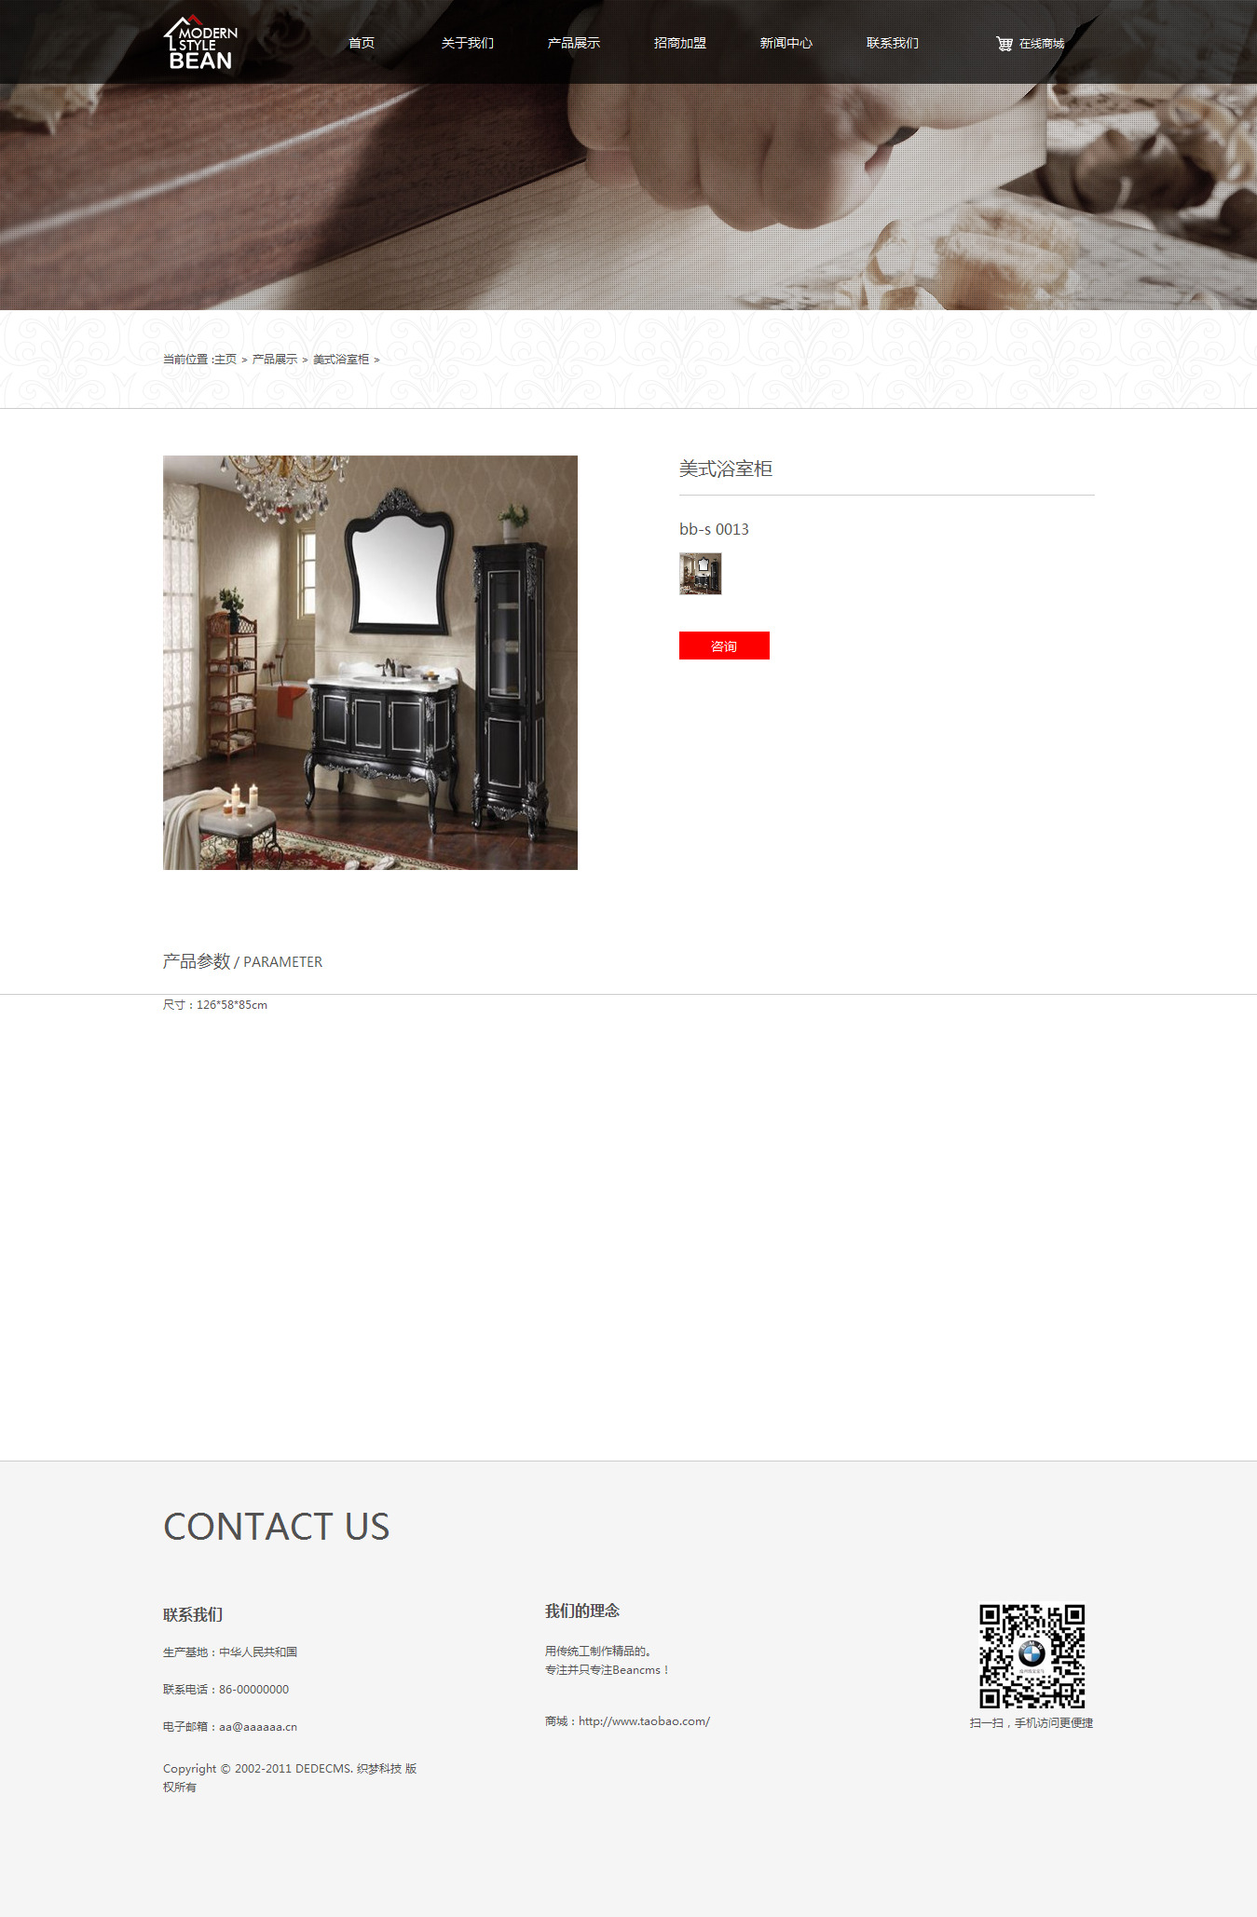Open the taobao.com store link
1257x1917 pixels.
[x=644, y=1721]
